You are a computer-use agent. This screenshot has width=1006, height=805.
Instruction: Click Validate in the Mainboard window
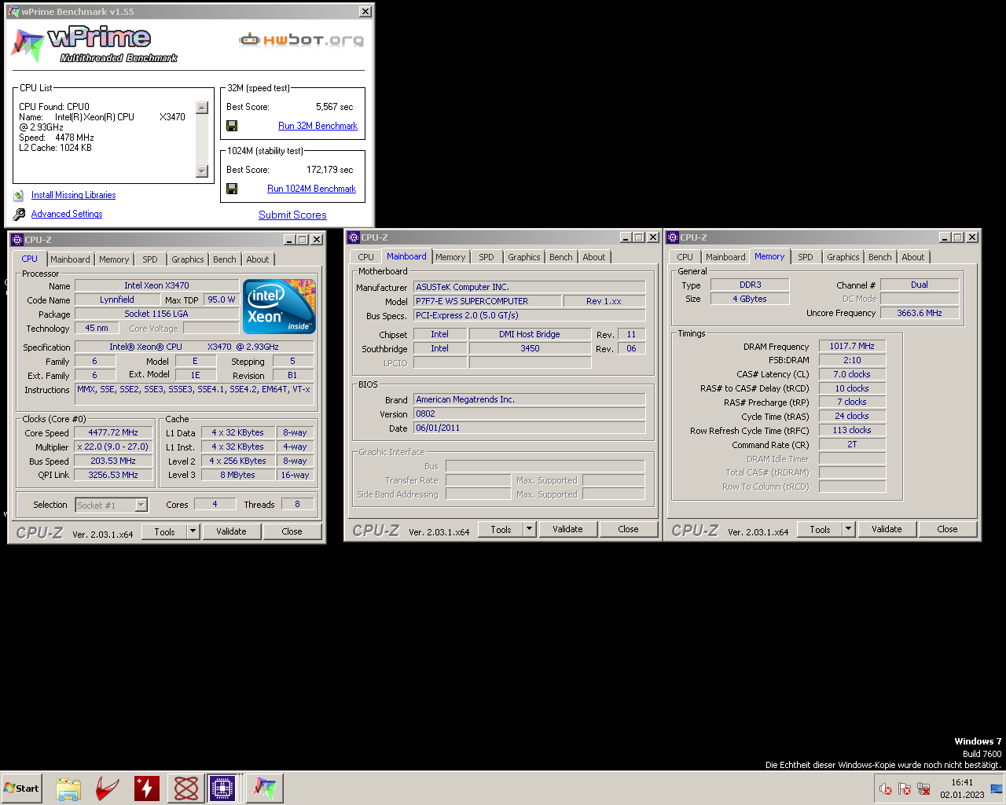coord(567,529)
